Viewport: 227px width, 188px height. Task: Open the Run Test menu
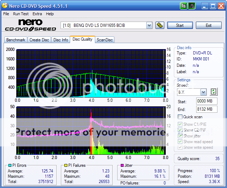[21, 14]
